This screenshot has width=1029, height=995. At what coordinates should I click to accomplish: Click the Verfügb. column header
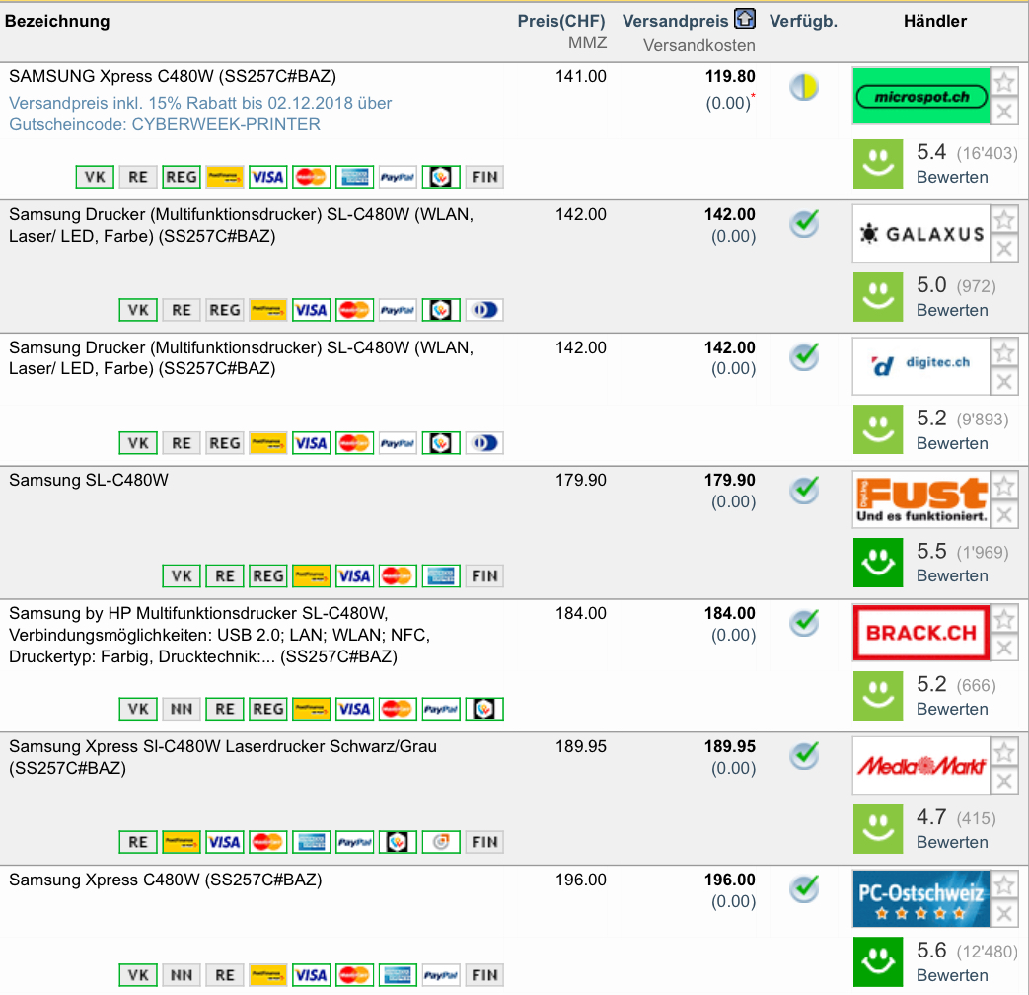[803, 21]
